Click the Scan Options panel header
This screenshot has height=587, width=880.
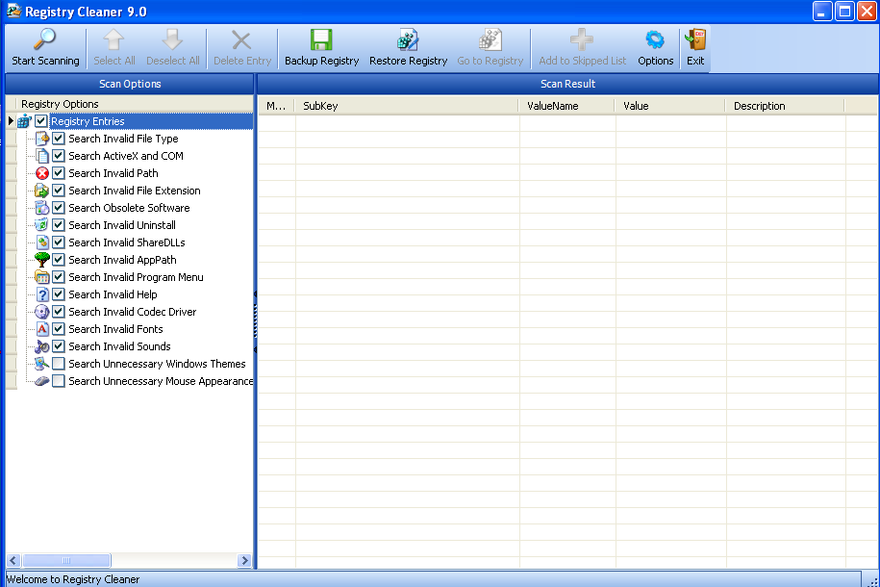(129, 84)
